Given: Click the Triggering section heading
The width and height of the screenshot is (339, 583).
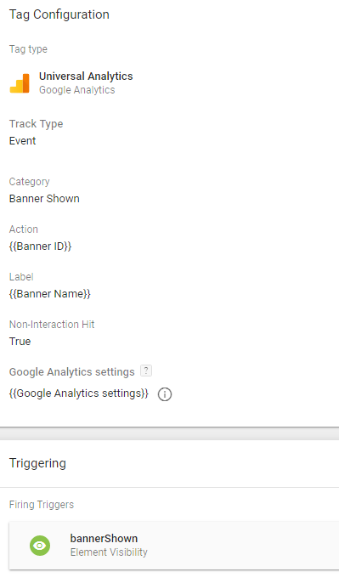Looking at the screenshot, I should tap(37, 463).
